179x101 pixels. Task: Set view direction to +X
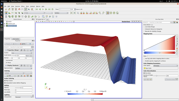(x=81, y=13)
